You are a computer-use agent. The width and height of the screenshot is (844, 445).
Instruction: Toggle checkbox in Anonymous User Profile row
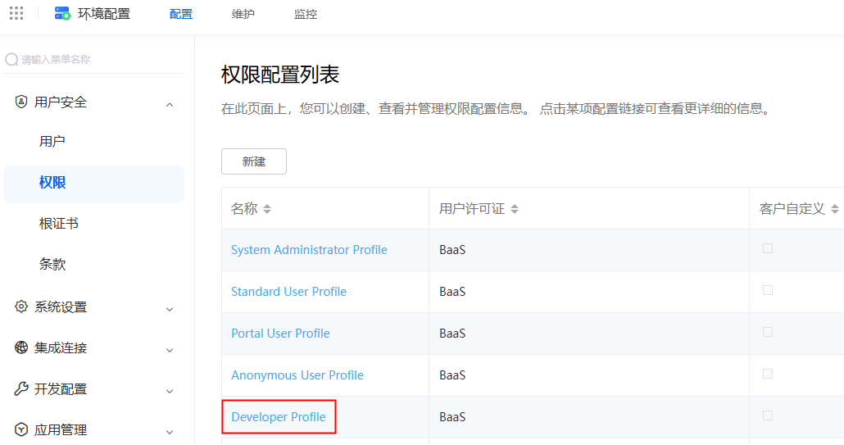click(x=768, y=374)
